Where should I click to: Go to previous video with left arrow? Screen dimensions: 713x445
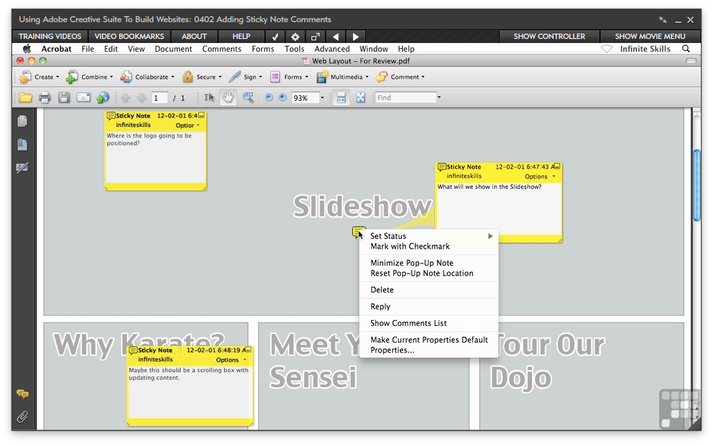point(336,37)
